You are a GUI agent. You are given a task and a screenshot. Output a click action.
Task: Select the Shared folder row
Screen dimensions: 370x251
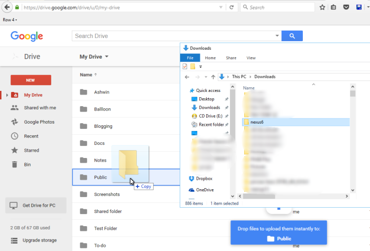tap(126, 211)
